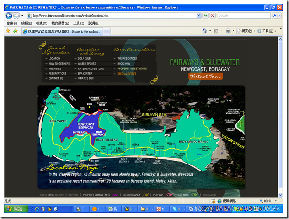Click the address bar URL field
Viewport: 289px width, 219px height.
click(112, 16)
